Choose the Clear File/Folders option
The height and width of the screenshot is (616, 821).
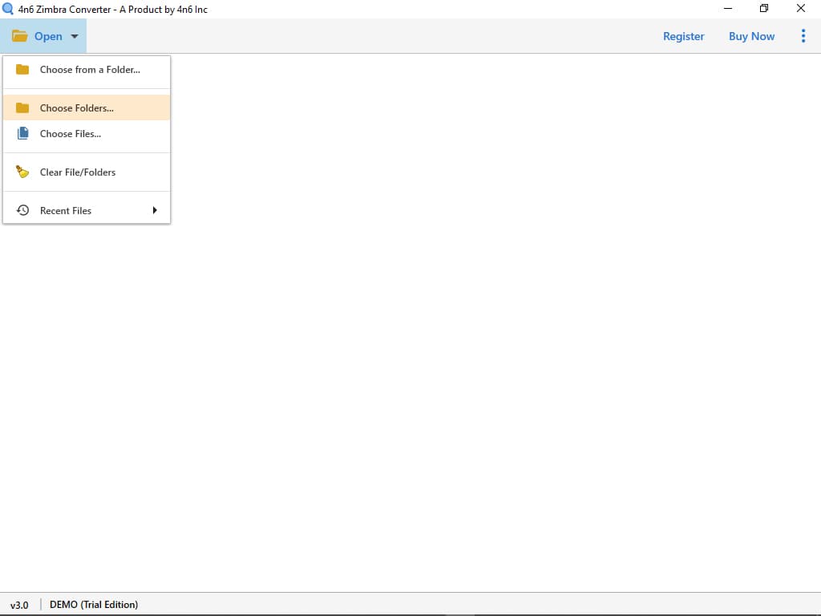78,172
